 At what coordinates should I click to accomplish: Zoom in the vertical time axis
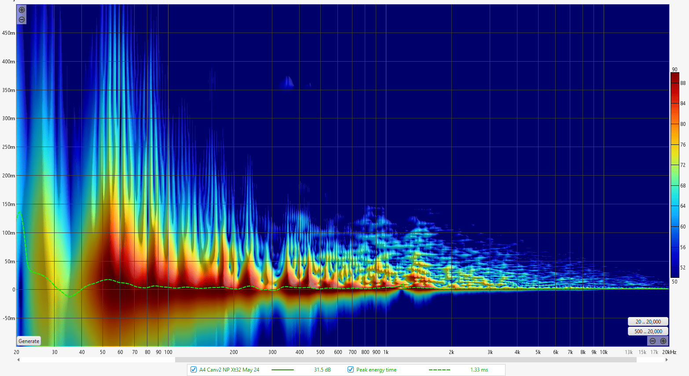(22, 10)
